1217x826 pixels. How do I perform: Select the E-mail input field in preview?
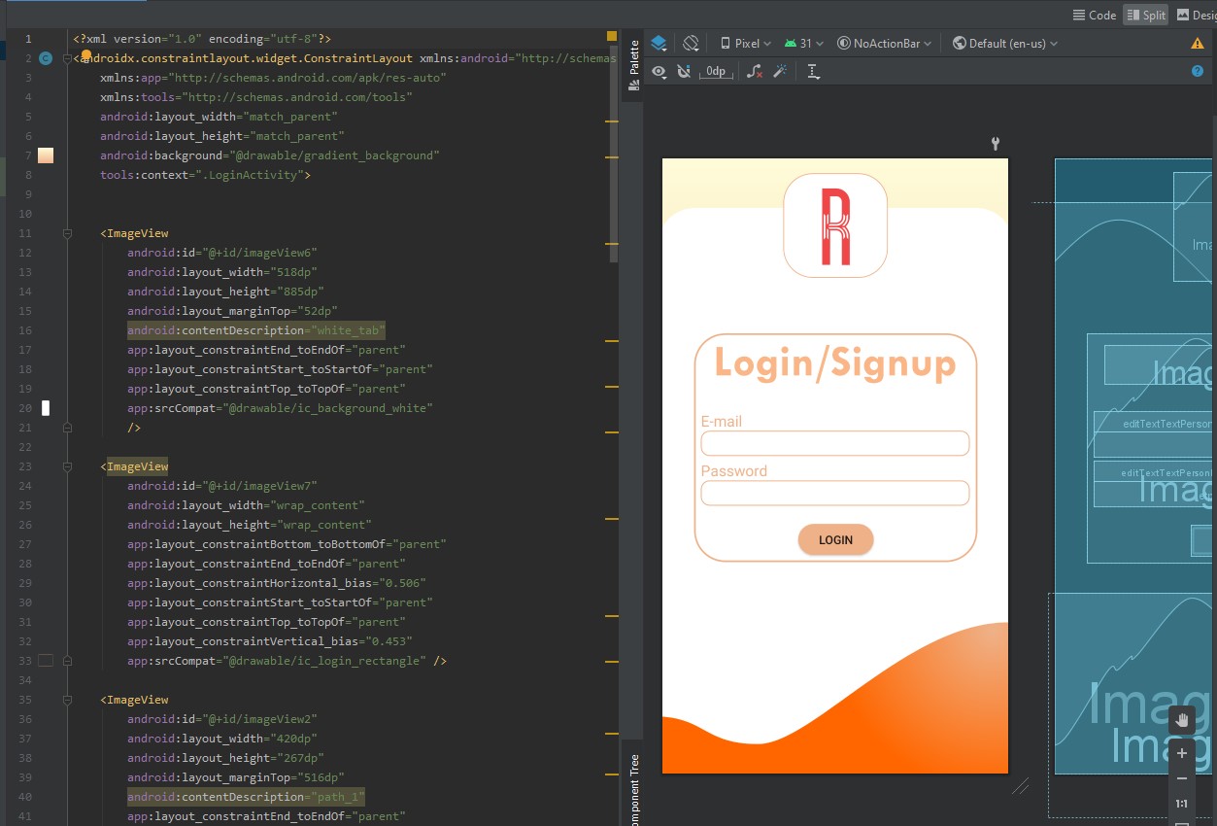835,443
